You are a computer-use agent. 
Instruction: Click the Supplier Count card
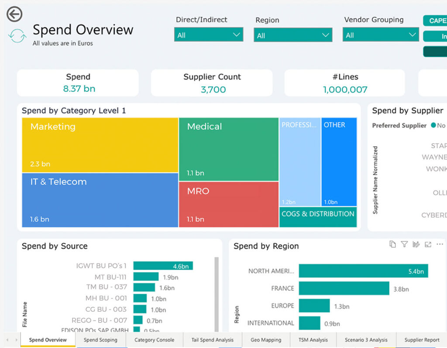[211, 83]
